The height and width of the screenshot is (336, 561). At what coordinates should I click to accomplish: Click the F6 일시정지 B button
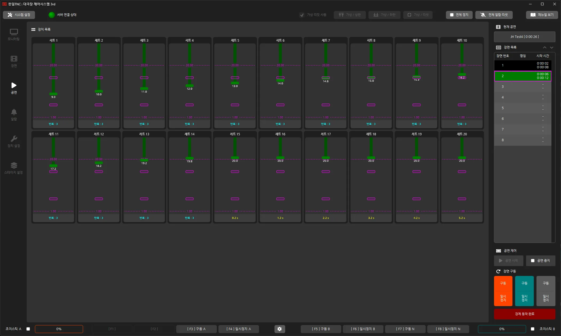pos(363,329)
